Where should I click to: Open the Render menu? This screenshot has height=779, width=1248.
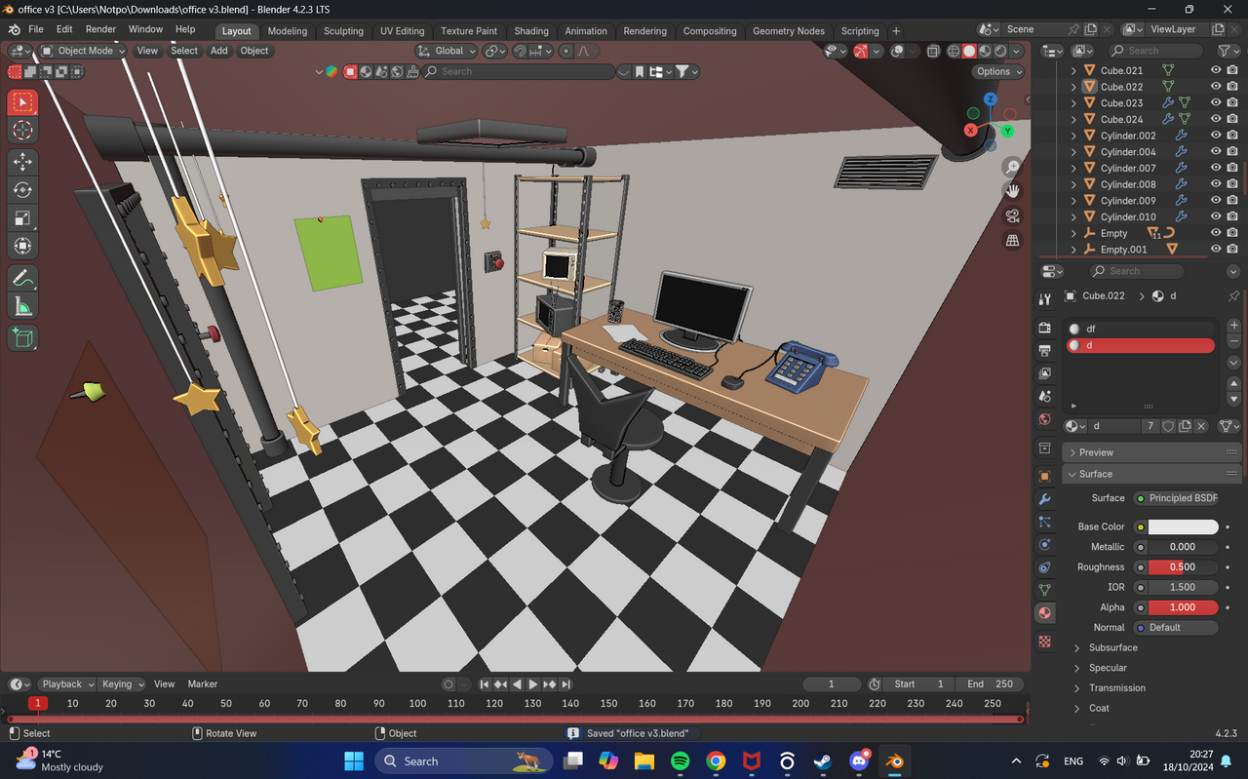(100, 29)
